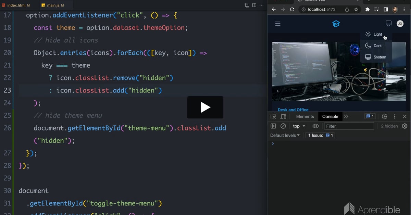Open source control changes icon in editor
The height and width of the screenshot is (215, 411).
point(247,5)
